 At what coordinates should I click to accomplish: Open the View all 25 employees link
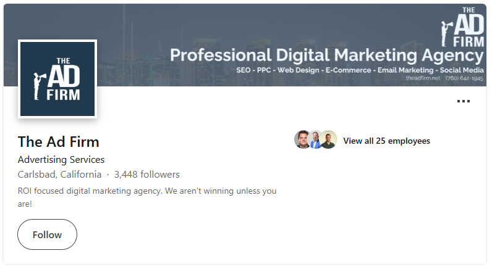(x=386, y=141)
